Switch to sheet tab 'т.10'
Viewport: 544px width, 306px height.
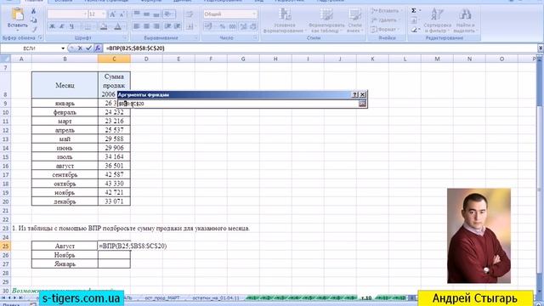pos(366,298)
